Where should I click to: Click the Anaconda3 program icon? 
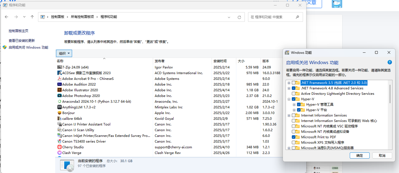coord(60,101)
